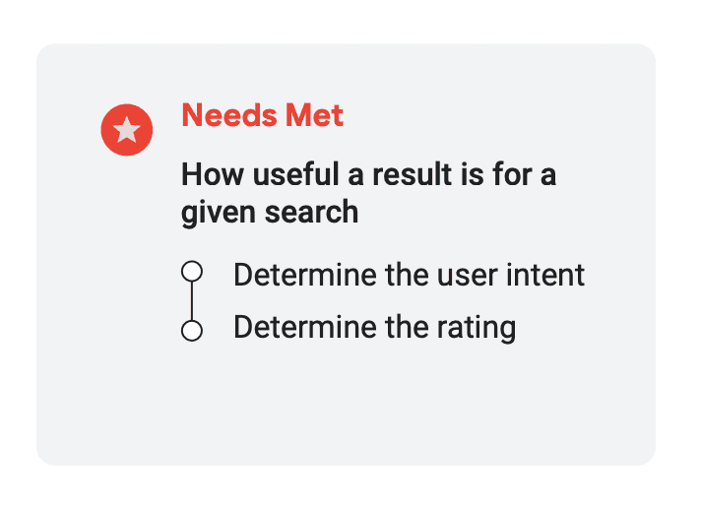
Task: Select the white star inside the red circle
Action: (127, 129)
